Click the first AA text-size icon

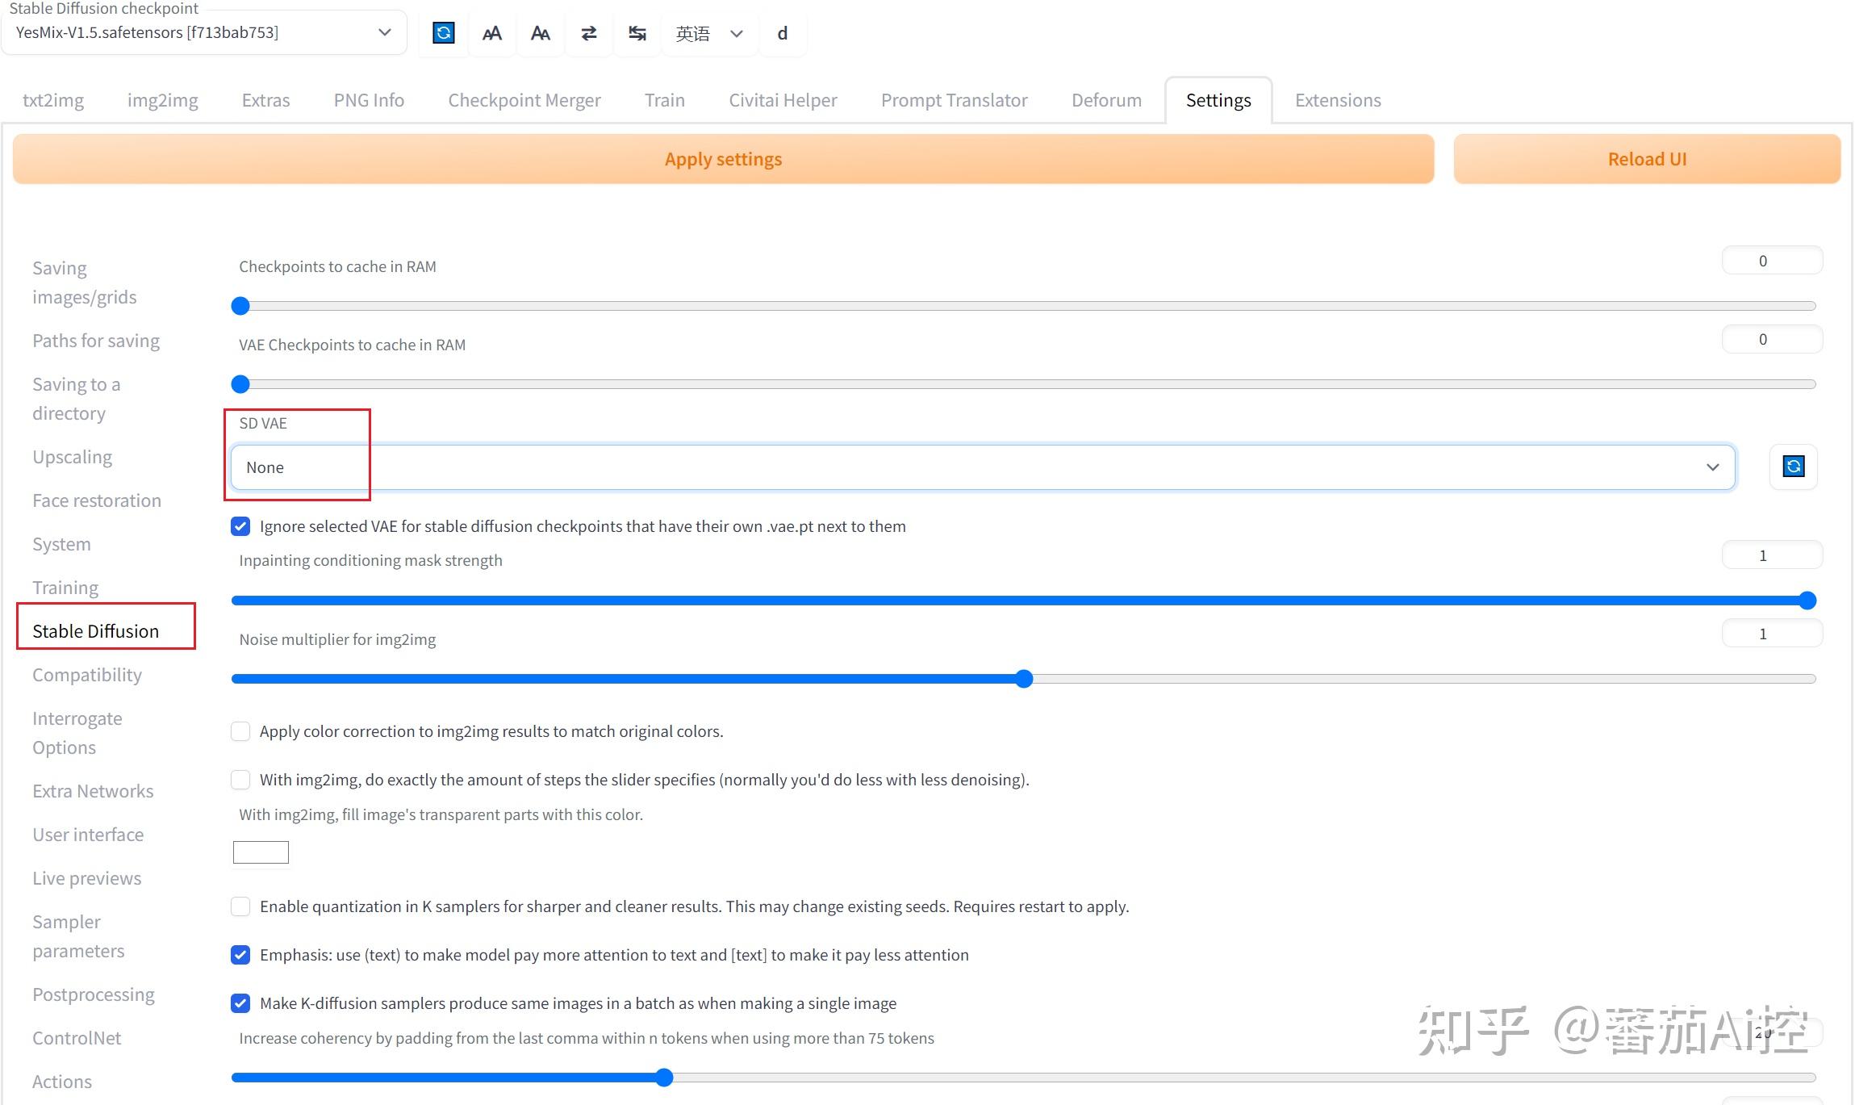(491, 33)
